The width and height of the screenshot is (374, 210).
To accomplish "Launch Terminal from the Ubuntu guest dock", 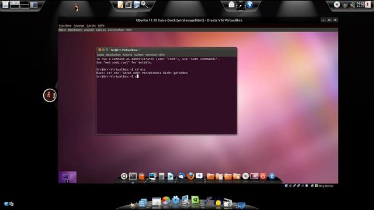I will (x=133, y=176).
